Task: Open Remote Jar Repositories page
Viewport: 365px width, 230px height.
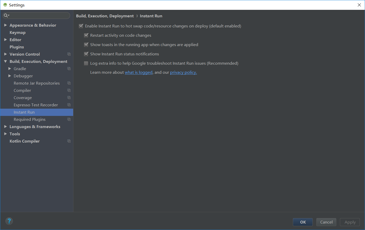Action: tap(37, 83)
